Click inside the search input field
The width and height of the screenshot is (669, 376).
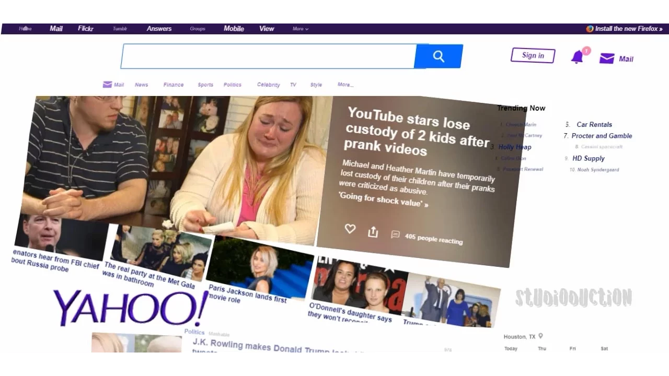point(268,56)
